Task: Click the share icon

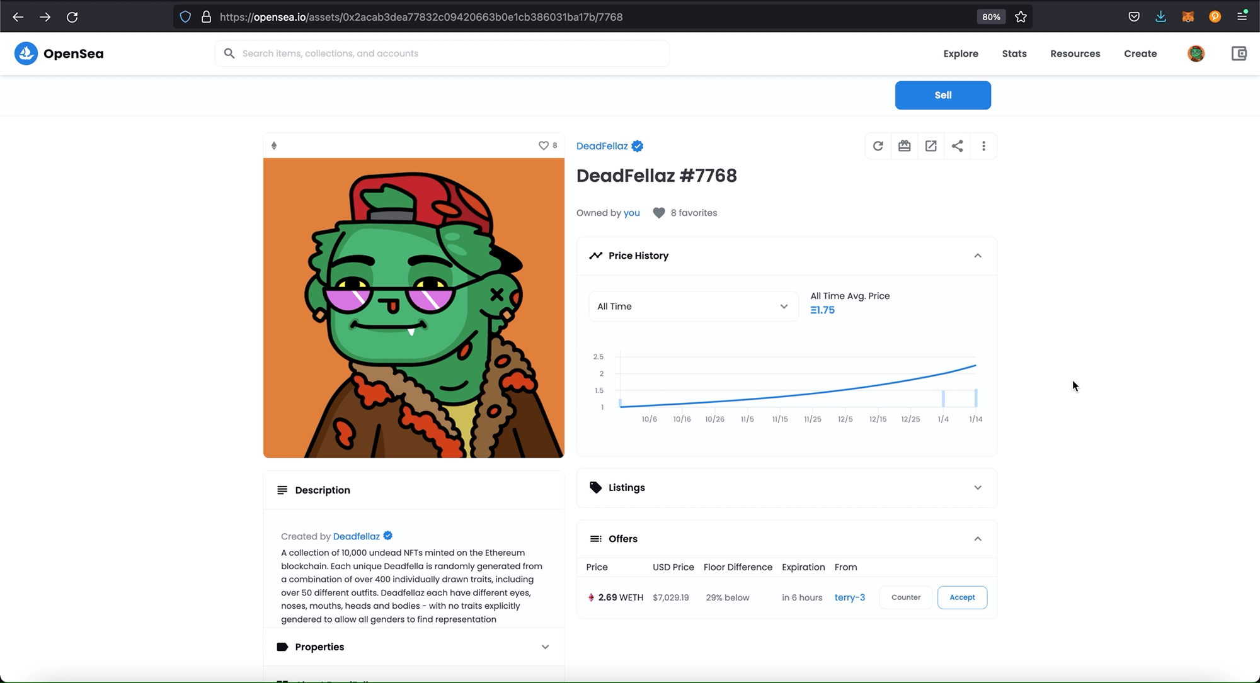Action: [957, 146]
